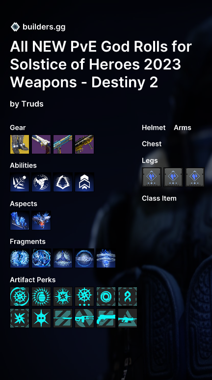Viewport: 212px width, 380px height.
Task: Select the first Stasis aspect icon
Action: pos(20,220)
